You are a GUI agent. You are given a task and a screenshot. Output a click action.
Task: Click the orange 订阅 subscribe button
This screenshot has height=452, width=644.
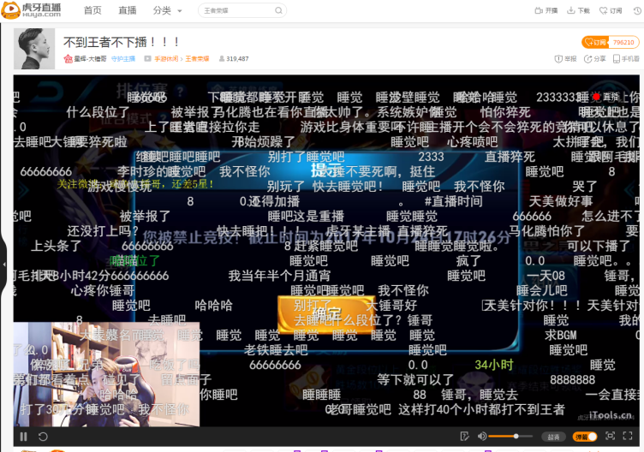595,42
